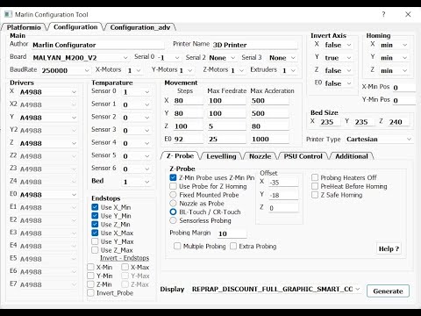The height and width of the screenshot is (316, 421).
Task: Open the Homing X min dropdown
Action: click(394, 45)
